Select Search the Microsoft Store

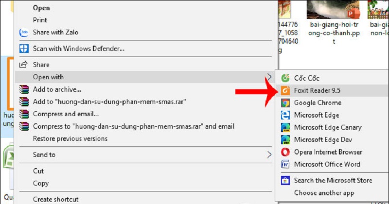332,181
